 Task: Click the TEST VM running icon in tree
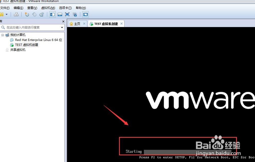coord(12,45)
